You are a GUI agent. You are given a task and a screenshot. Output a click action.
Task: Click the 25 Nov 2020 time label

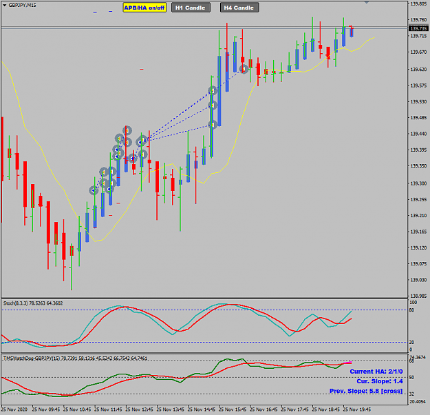(x=14, y=409)
